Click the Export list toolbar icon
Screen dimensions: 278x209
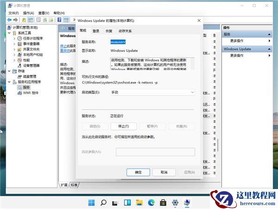pyautogui.click(x=51, y=20)
